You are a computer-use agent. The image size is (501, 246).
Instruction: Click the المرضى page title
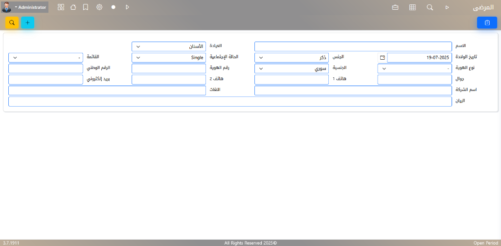coord(483,7)
